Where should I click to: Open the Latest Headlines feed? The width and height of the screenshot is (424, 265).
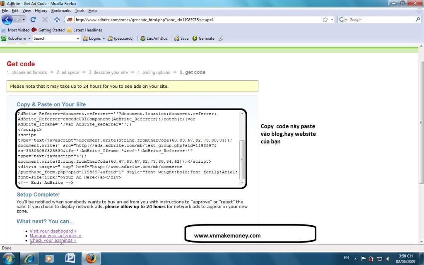tap(84, 30)
